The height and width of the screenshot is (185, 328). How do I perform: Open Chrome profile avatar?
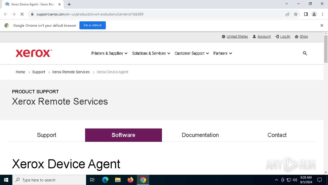[x=314, y=14]
